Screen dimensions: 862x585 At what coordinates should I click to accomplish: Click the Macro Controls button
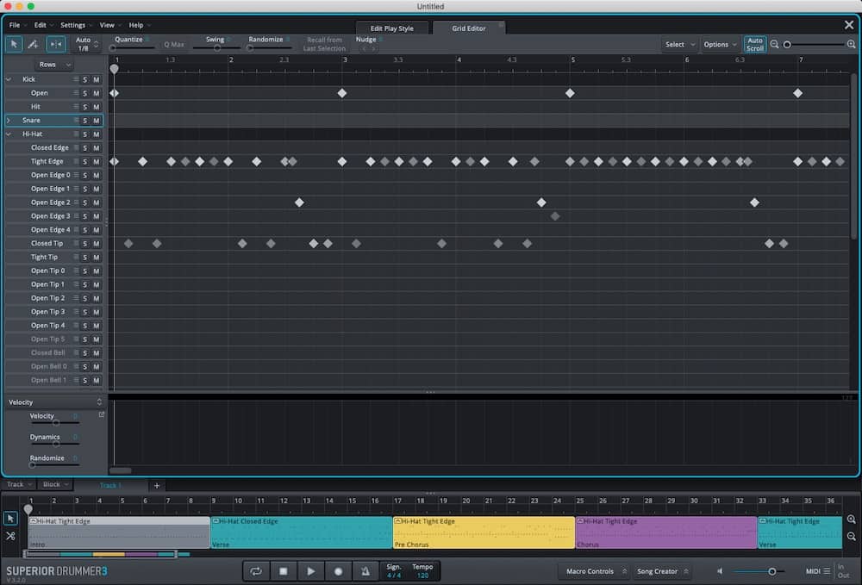click(x=593, y=570)
